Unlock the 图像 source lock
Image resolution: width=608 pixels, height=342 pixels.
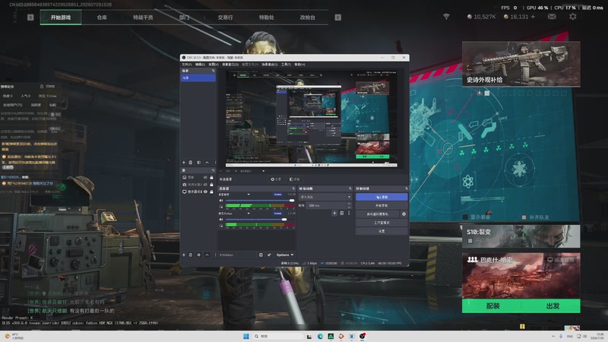(x=211, y=178)
